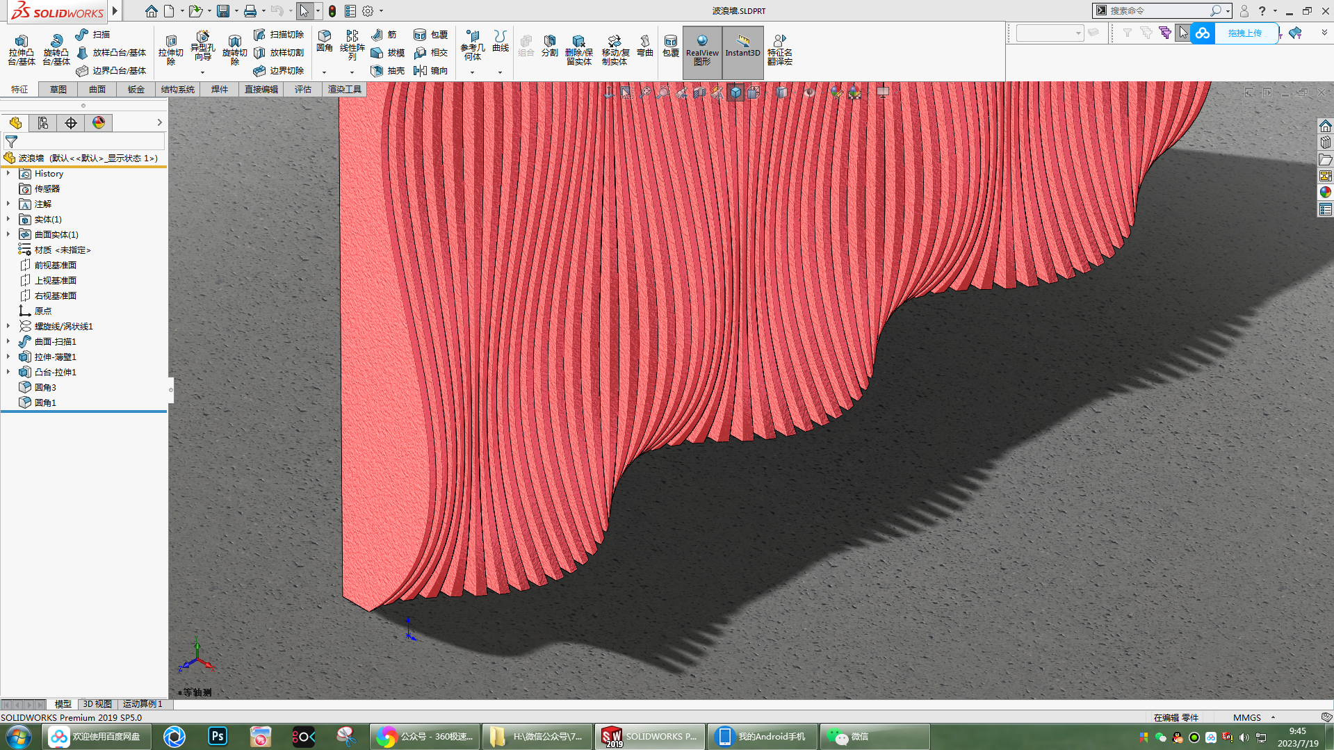Expand the 凸台-拉伸1 feature
This screenshot has height=750, width=1334.
pyautogui.click(x=8, y=372)
